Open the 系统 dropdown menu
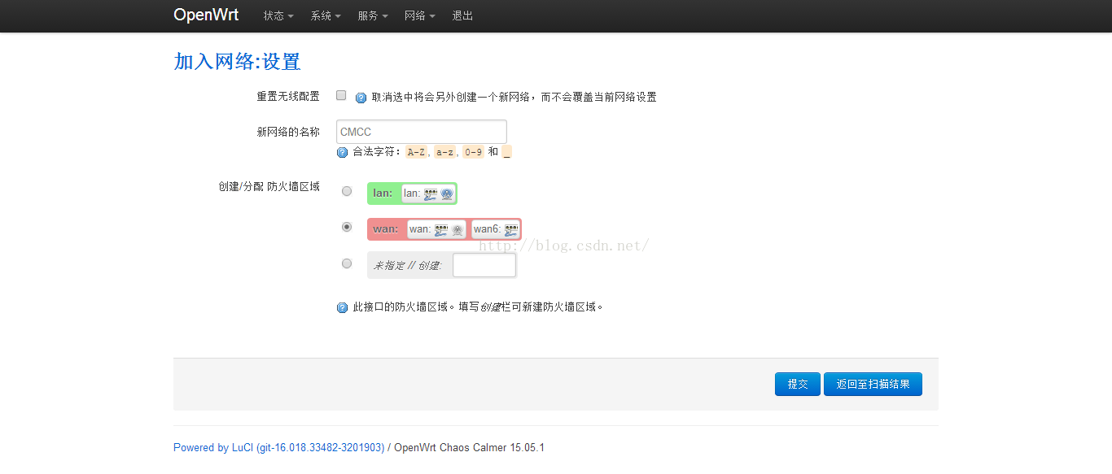Image resolution: width=1112 pixels, height=474 pixels. click(326, 15)
